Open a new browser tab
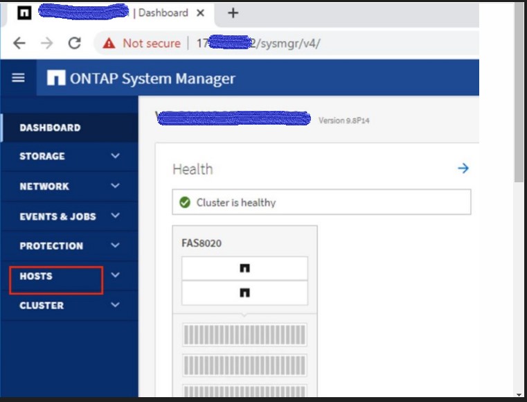Image resolution: width=527 pixels, height=402 pixels. point(233,13)
